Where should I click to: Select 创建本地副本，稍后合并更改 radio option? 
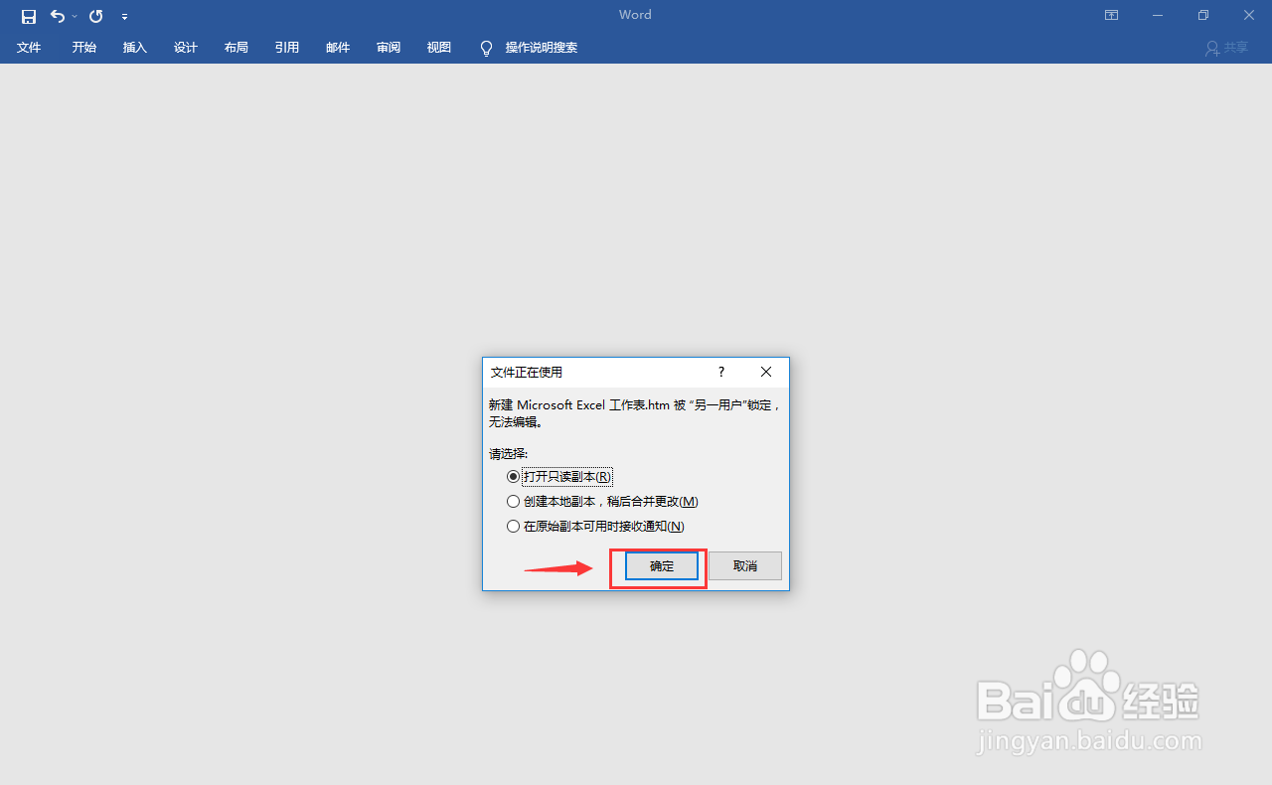(x=602, y=502)
